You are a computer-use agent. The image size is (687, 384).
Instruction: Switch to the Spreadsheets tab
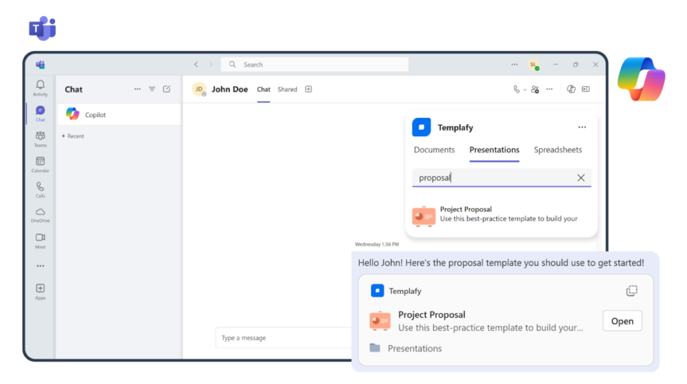coord(558,150)
